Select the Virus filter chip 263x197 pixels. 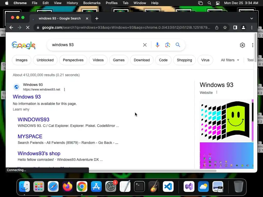click(x=205, y=60)
